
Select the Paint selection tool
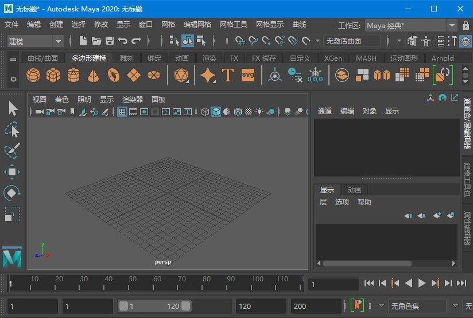12,150
